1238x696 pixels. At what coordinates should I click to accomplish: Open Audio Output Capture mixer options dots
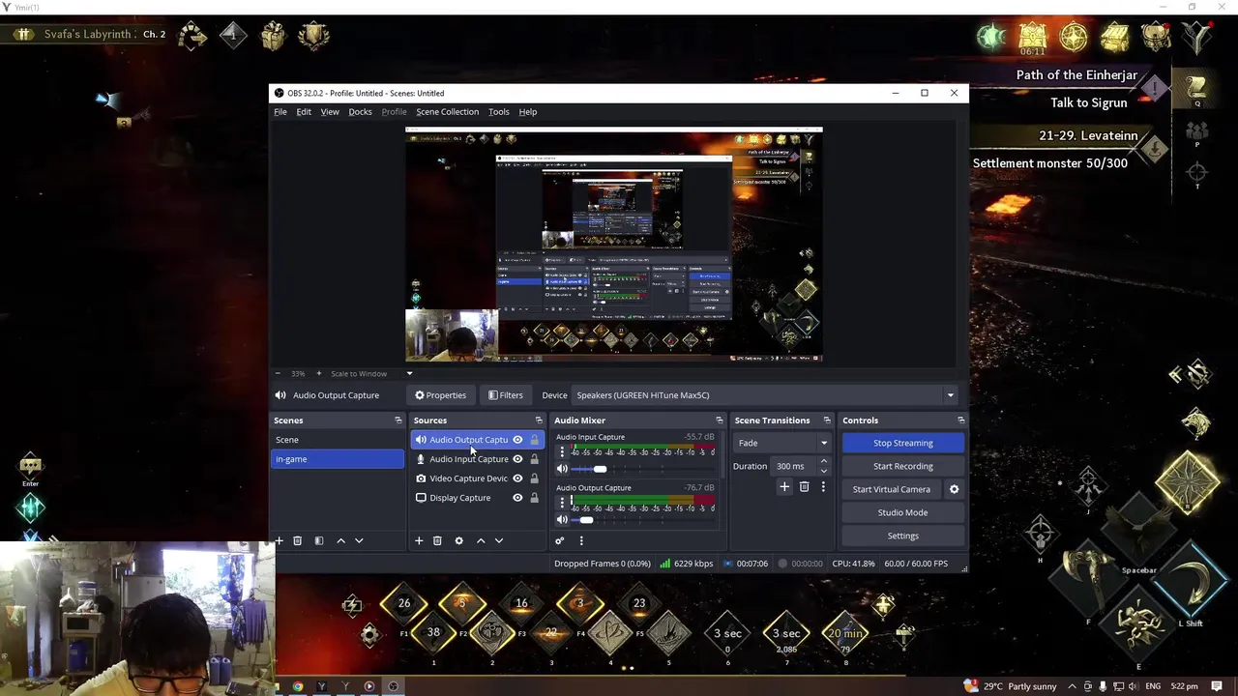coord(562,503)
